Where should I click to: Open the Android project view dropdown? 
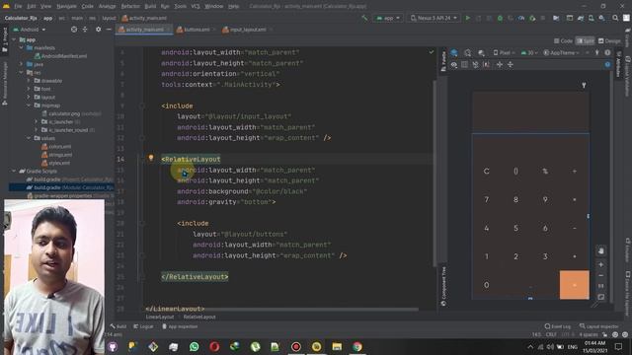30,30
